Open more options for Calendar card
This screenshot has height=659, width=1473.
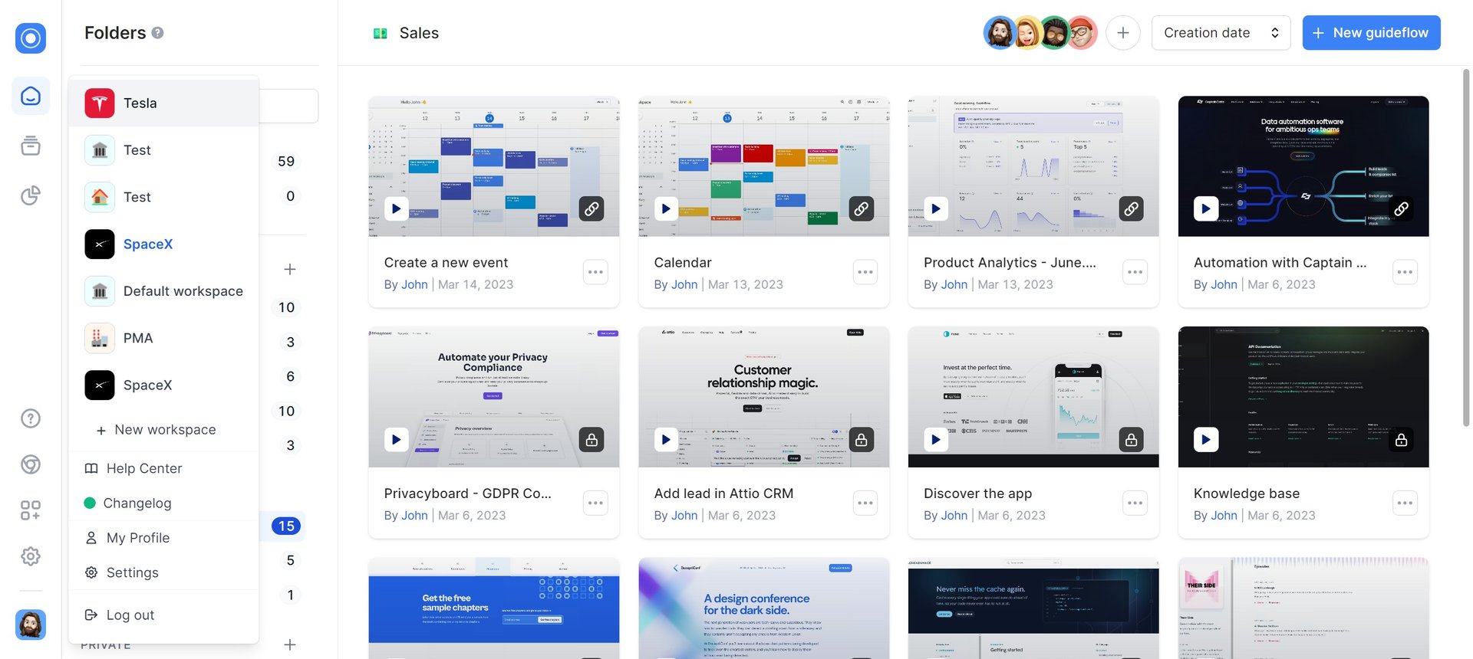click(x=865, y=272)
